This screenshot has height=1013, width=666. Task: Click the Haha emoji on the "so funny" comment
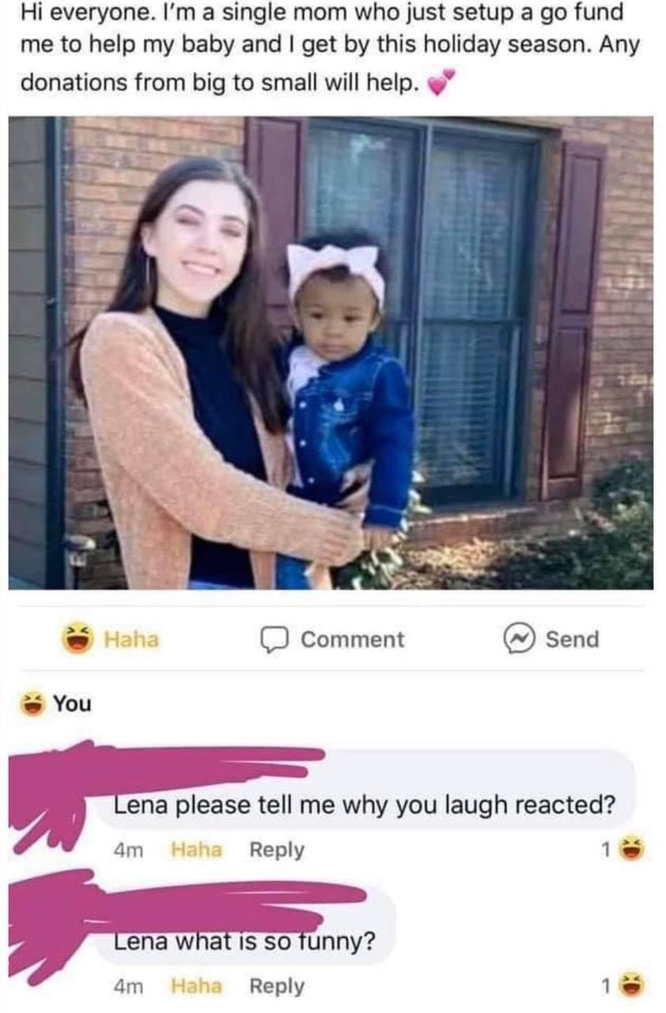point(630,986)
